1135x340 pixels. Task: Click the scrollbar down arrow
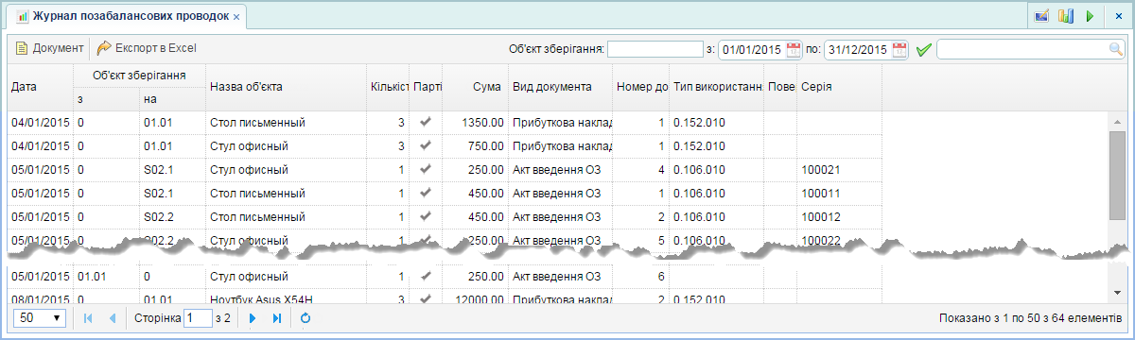(1117, 292)
